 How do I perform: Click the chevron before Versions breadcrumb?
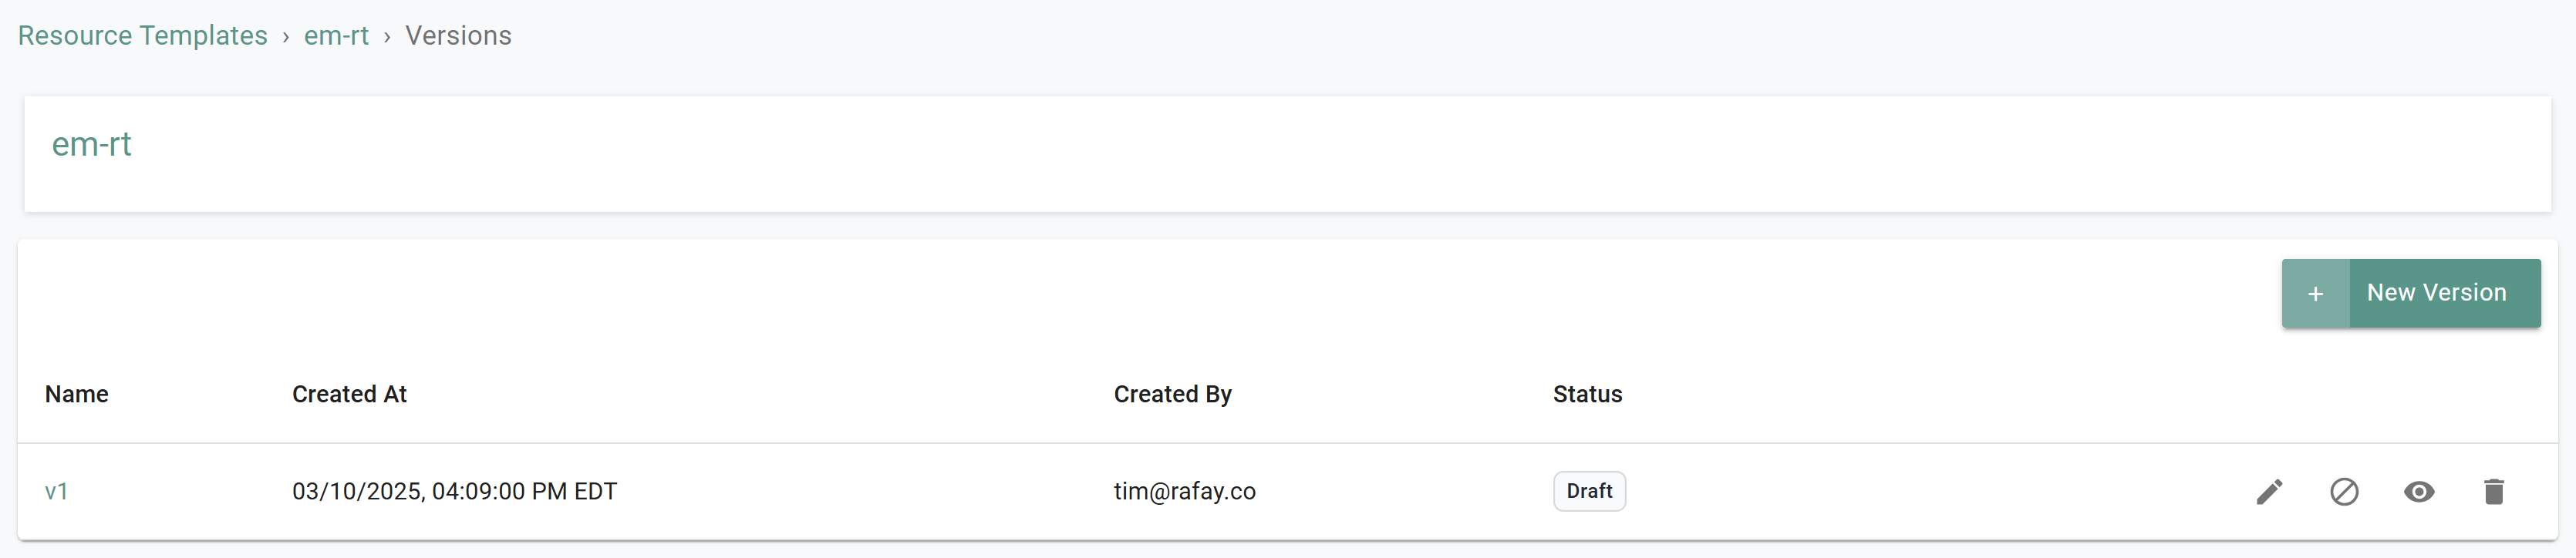click(387, 37)
